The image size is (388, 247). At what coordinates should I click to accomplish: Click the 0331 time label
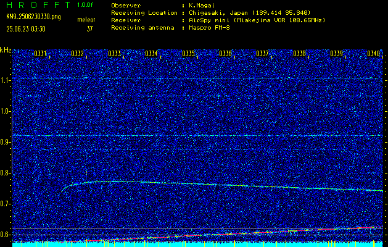[x=40, y=54]
